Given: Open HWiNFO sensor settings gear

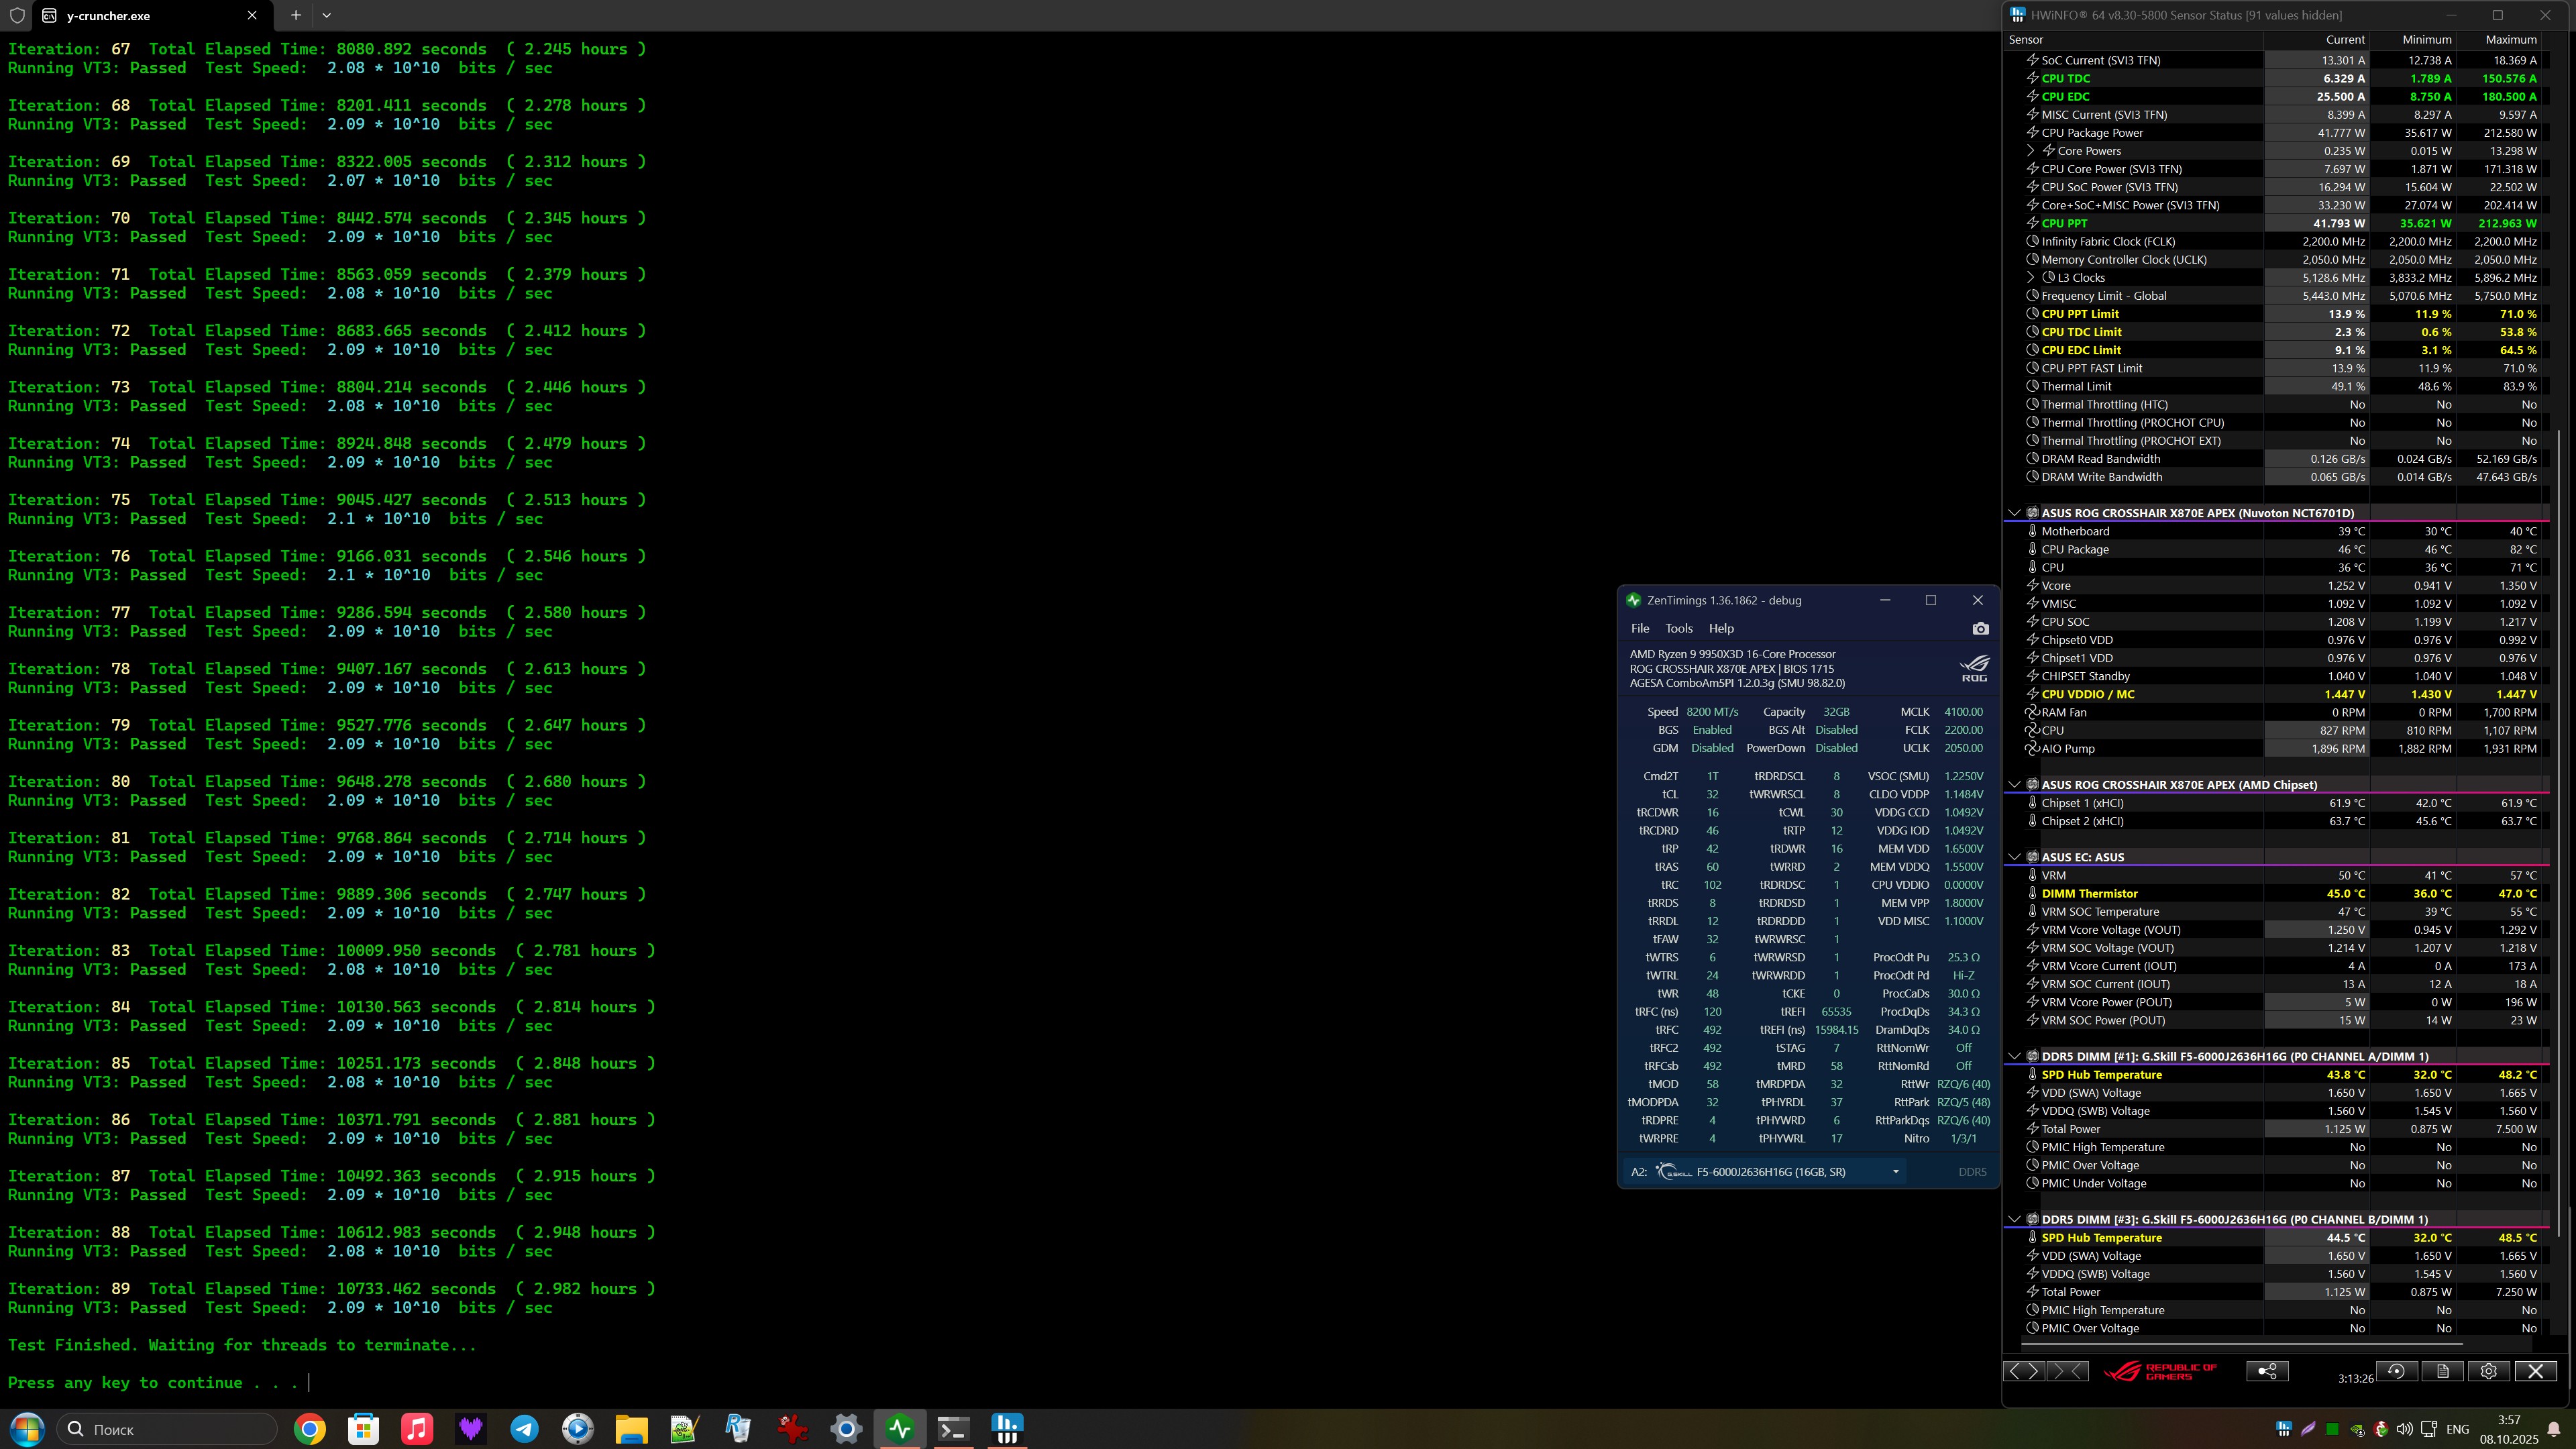Looking at the screenshot, I should point(2489,1371).
